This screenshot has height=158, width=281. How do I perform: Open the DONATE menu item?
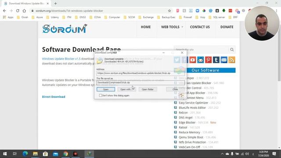(x=227, y=27)
